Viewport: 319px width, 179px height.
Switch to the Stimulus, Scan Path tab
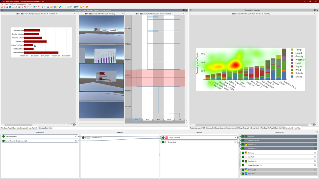(x=45, y=128)
